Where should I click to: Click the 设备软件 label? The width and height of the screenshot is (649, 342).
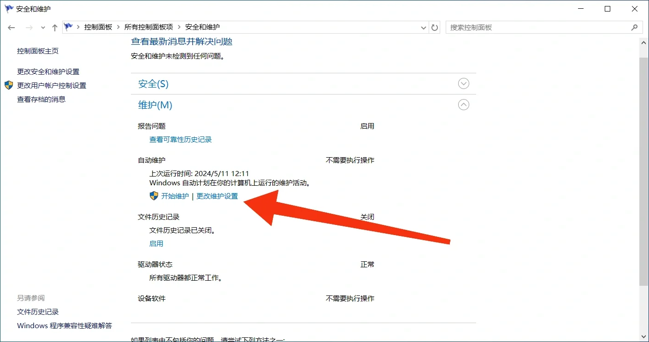[x=152, y=299]
